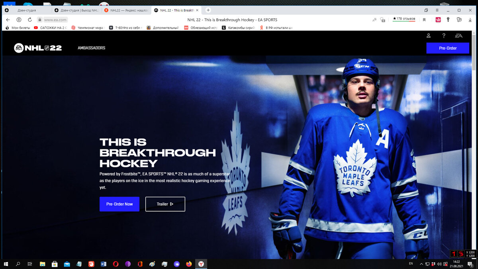The width and height of the screenshot is (478, 269).
Task: Open the Mail app on the taskbar
Action: click(x=67, y=264)
